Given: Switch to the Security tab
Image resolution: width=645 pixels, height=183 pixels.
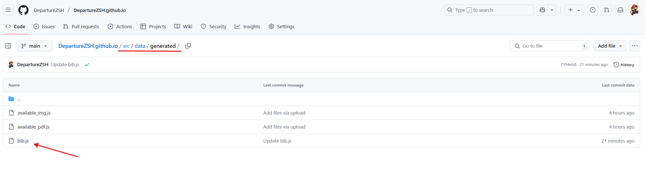Looking at the screenshot, I should pyautogui.click(x=214, y=26).
